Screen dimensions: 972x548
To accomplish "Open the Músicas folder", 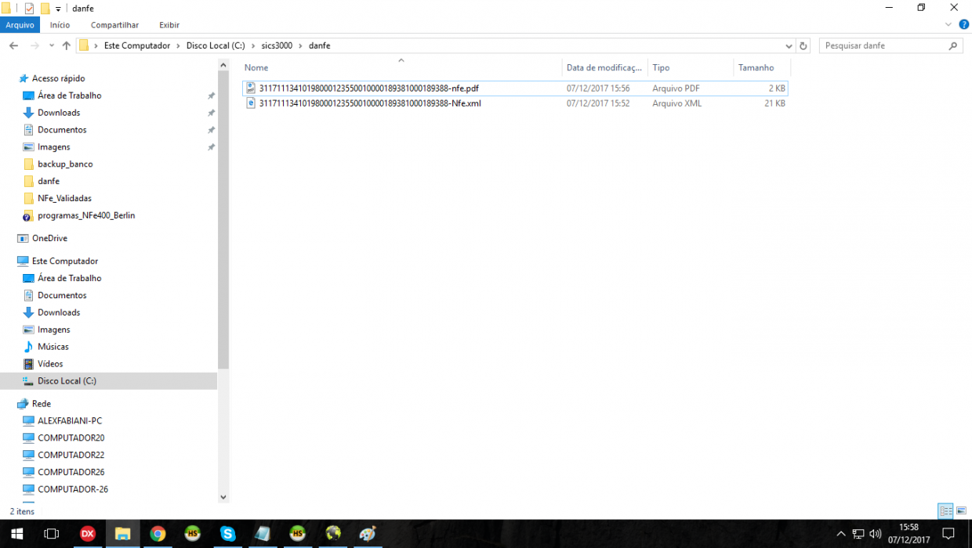I will pos(53,347).
